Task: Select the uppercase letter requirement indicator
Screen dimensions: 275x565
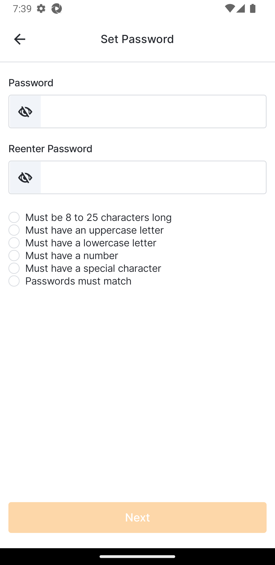Action: (x=14, y=230)
